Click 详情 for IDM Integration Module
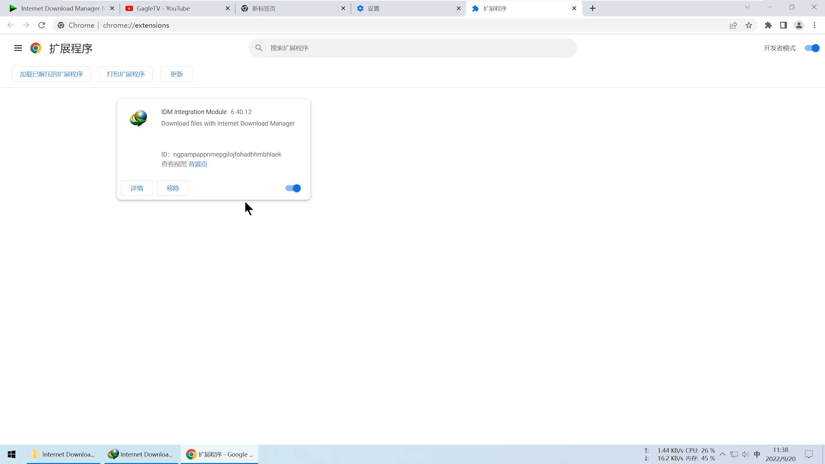Viewport: 825px width, 464px height. [137, 188]
